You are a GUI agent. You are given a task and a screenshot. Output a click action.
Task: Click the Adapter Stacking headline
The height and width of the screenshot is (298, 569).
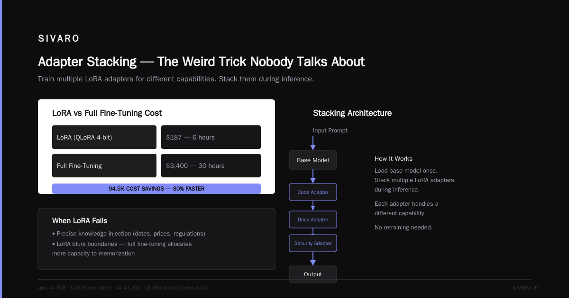tap(201, 62)
